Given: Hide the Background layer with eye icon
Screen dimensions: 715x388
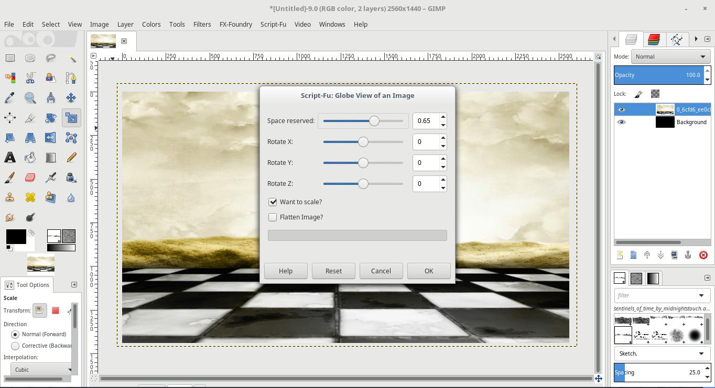Looking at the screenshot, I should coord(622,122).
